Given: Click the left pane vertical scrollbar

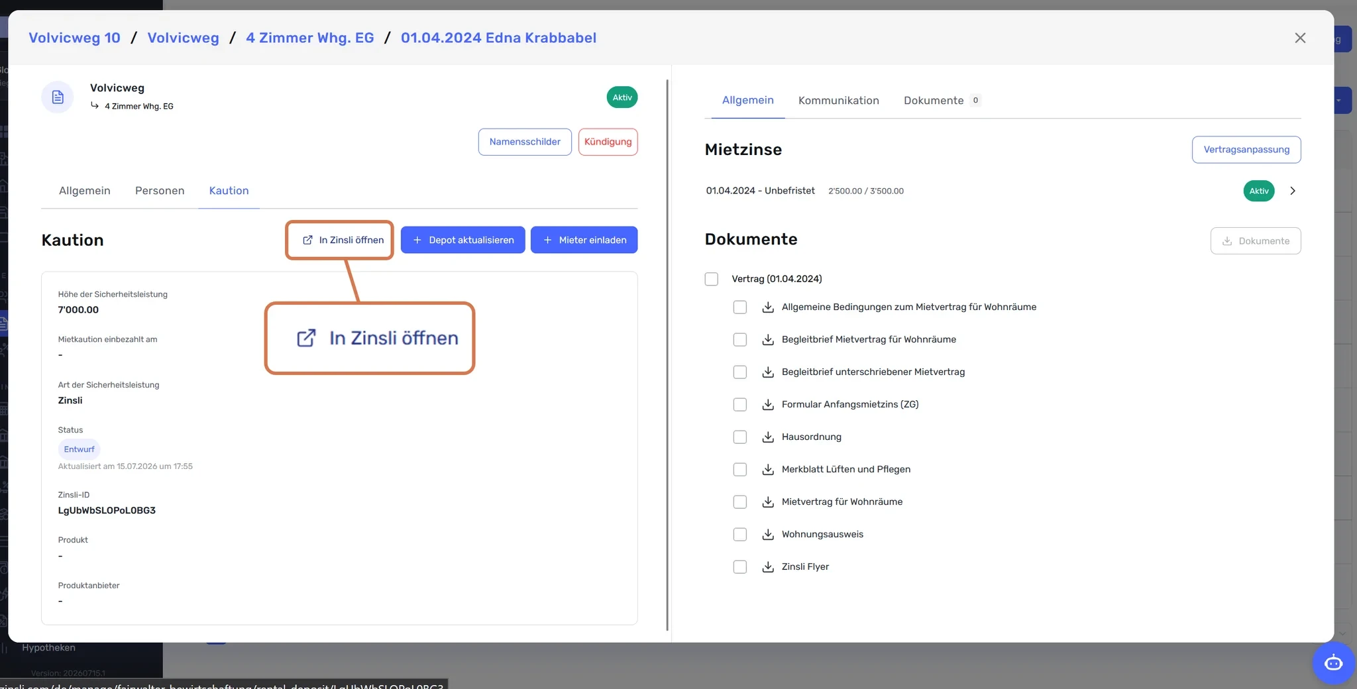Looking at the screenshot, I should (667, 354).
